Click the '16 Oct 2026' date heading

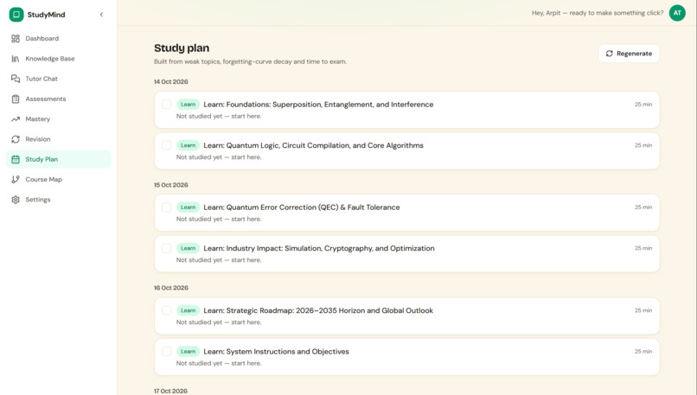[171, 288]
